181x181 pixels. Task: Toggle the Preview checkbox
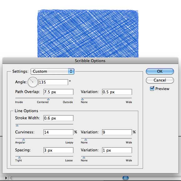tap(152, 89)
